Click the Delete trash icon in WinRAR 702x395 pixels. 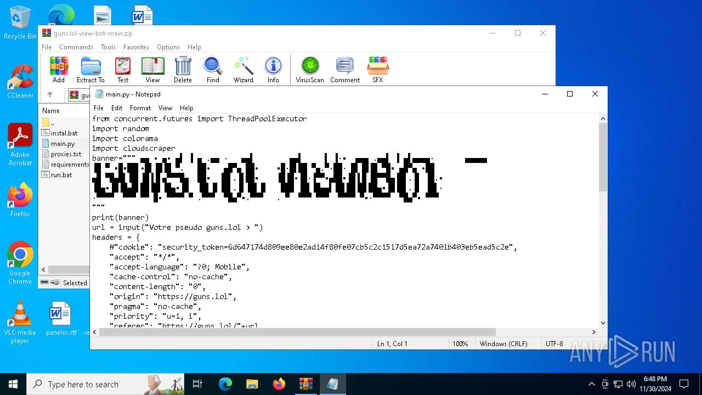coord(183,70)
